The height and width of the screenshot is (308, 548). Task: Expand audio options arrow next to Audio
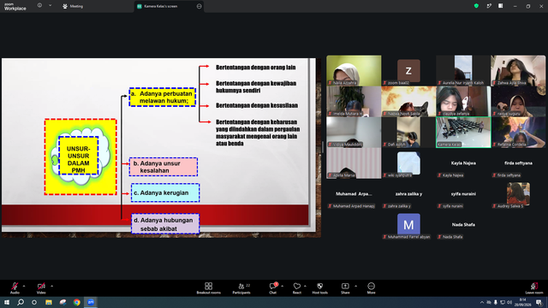(24, 286)
